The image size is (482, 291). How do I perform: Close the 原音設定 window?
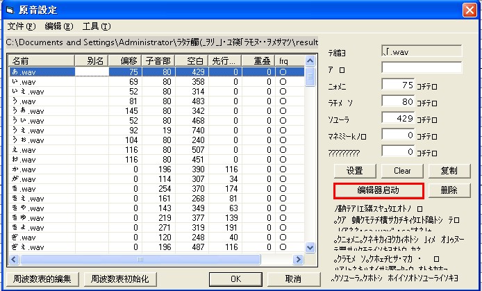pos(469,10)
